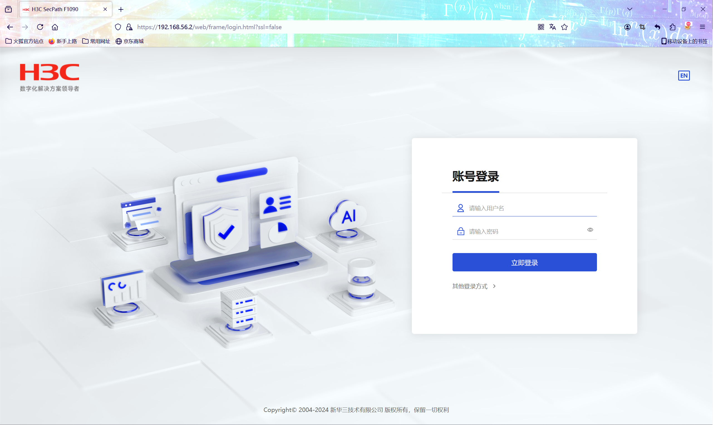Open the Firefox account icon
Viewport: 713px width, 425px height.
point(627,27)
